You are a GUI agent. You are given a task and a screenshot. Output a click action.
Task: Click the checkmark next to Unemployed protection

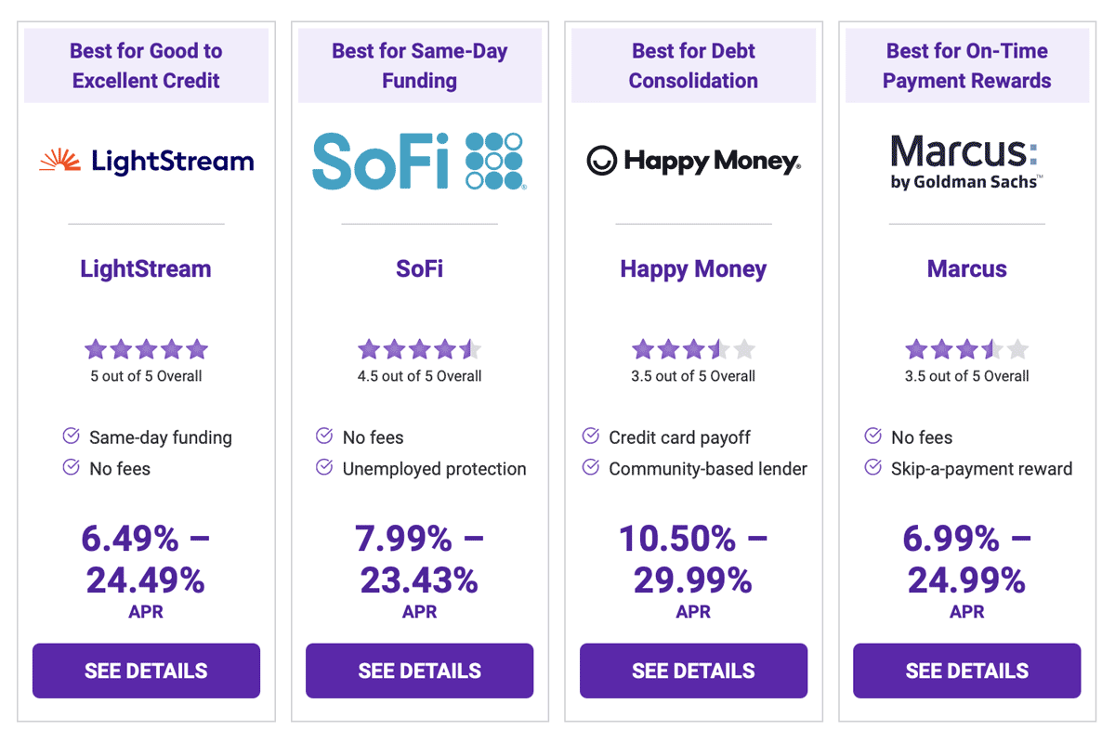pos(324,469)
